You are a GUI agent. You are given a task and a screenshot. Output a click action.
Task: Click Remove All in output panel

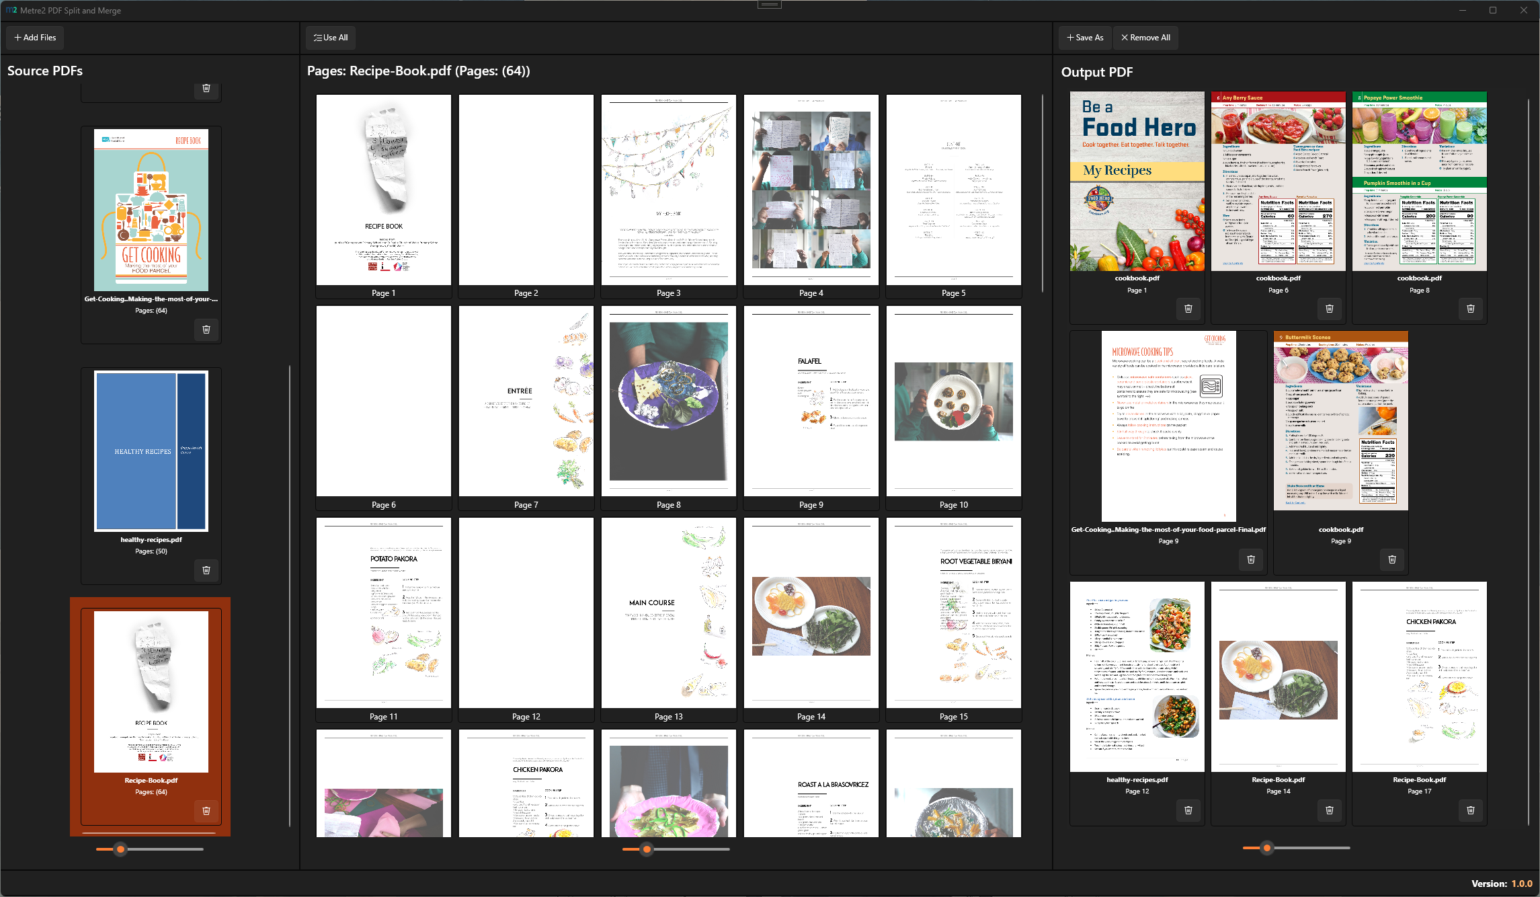click(1145, 38)
